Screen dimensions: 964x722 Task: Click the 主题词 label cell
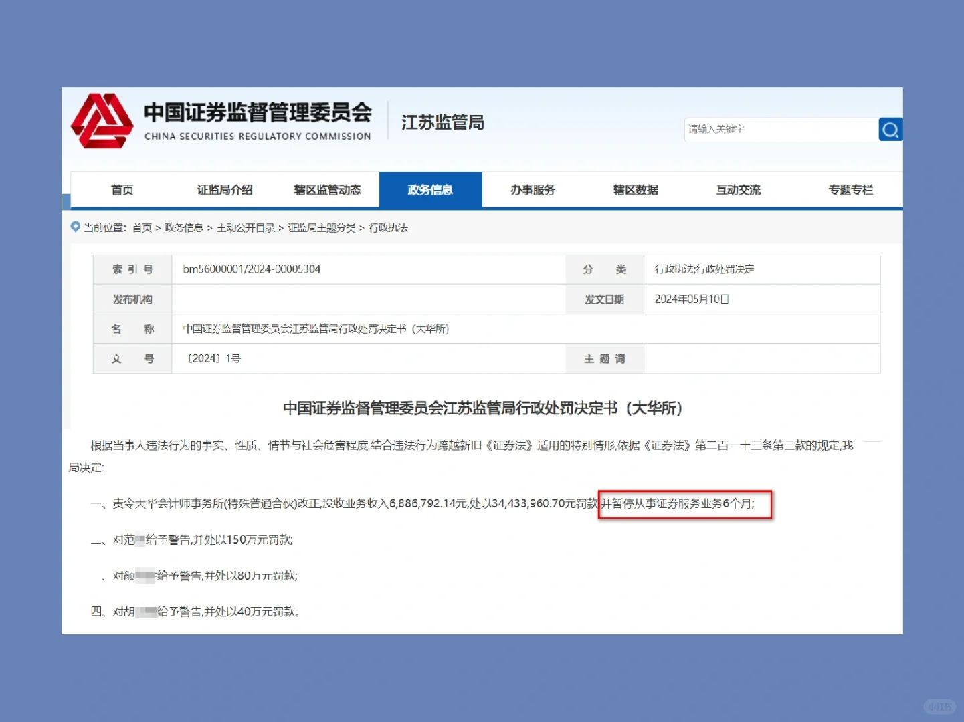605,359
